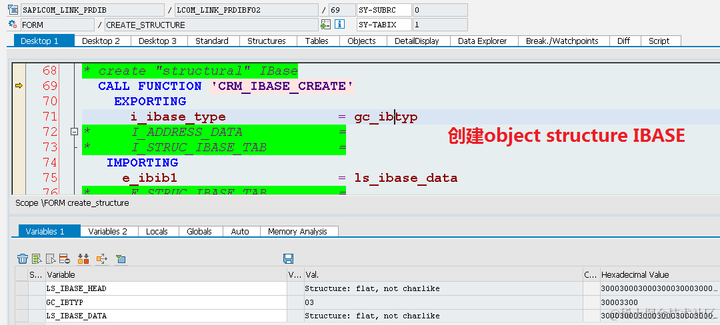Select the row header for LS_IBASE_HEAD
The width and height of the screenshot is (720, 325).
click(21, 288)
